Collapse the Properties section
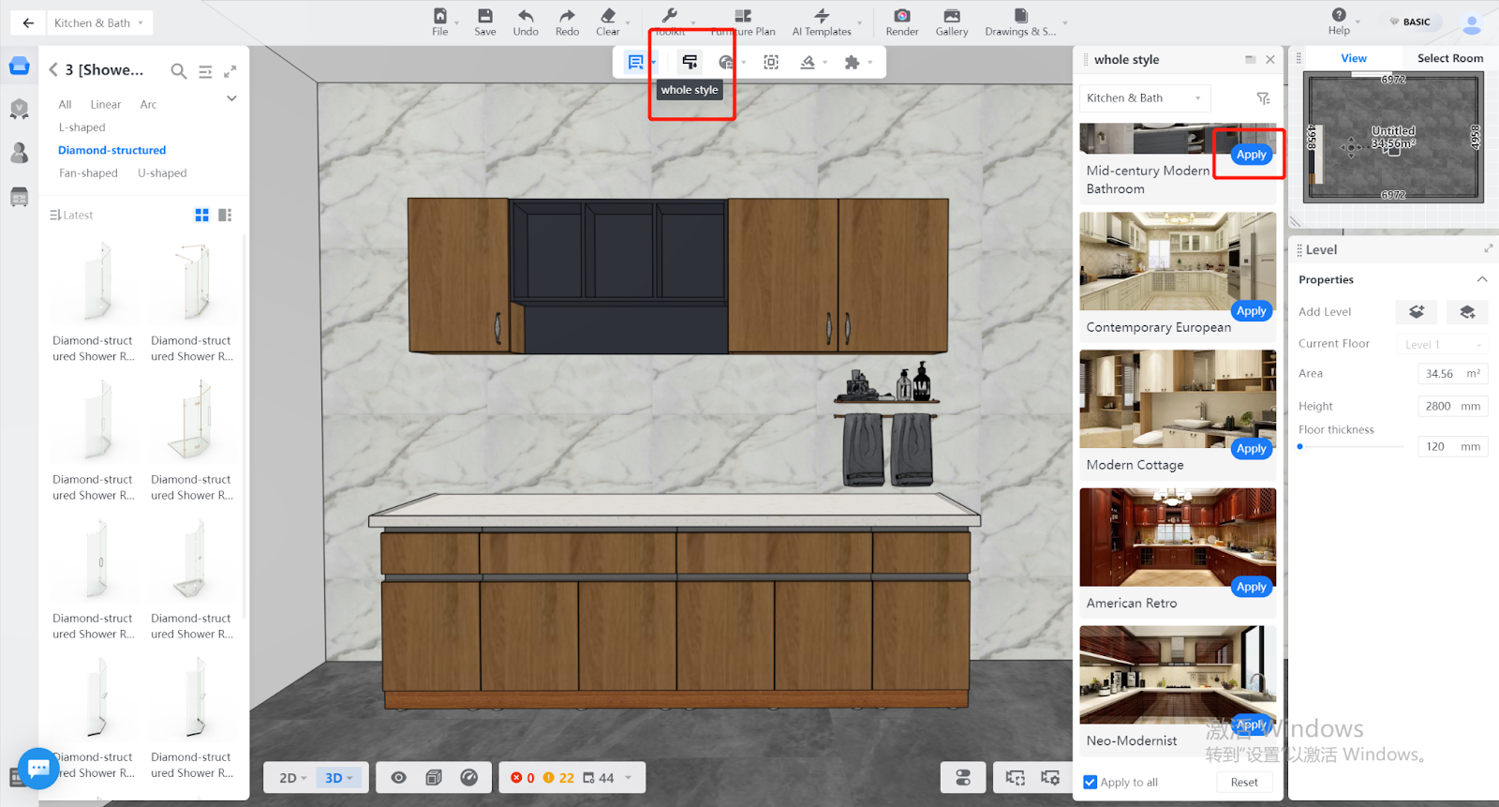Viewport: 1499px width, 807px height. click(x=1482, y=279)
